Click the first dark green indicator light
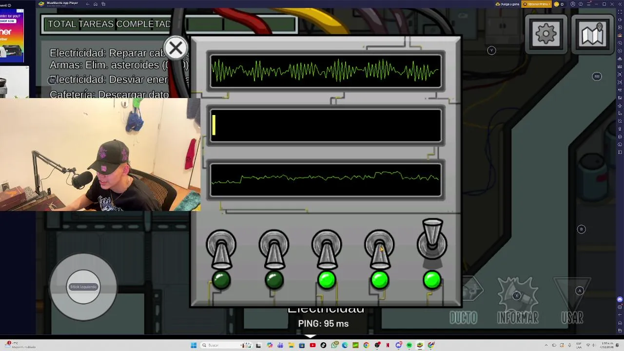 [x=221, y=280]
